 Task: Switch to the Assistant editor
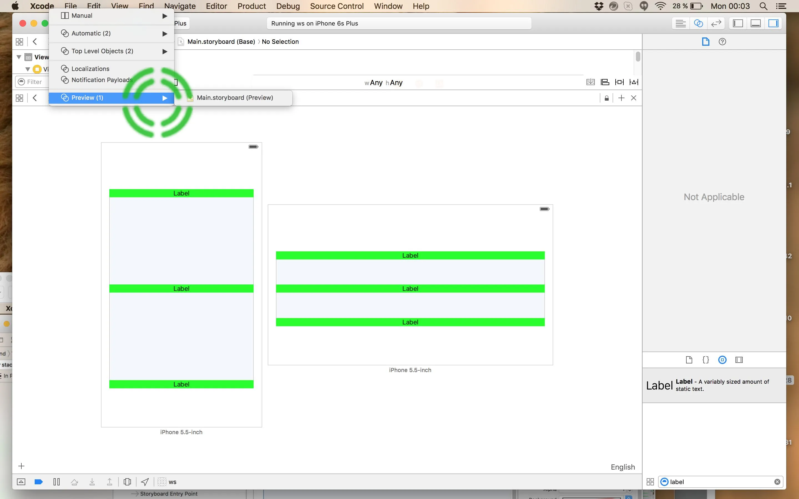698,24
